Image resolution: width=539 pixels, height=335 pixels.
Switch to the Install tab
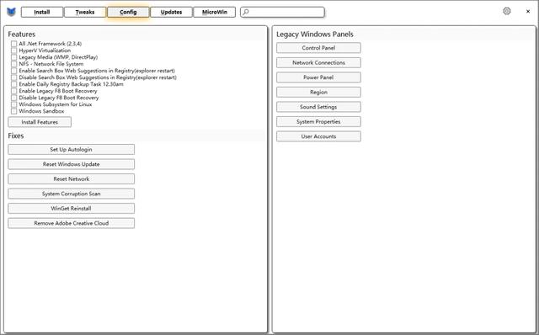click(x=42, y=12)
